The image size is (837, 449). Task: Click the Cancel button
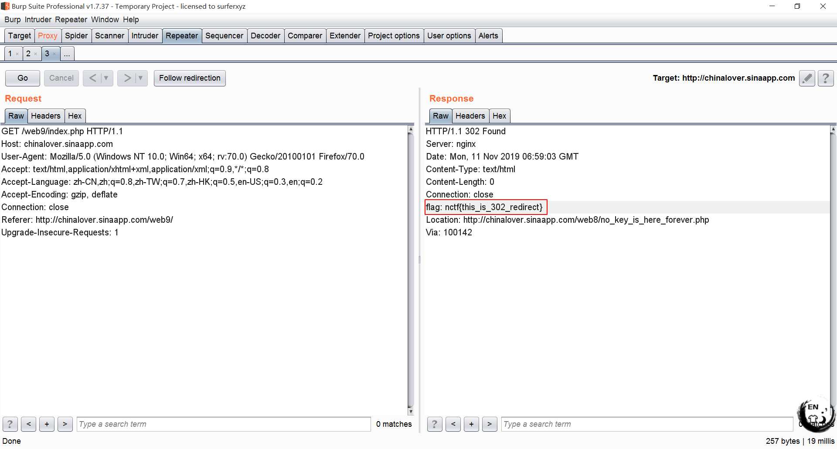[61, 78]
